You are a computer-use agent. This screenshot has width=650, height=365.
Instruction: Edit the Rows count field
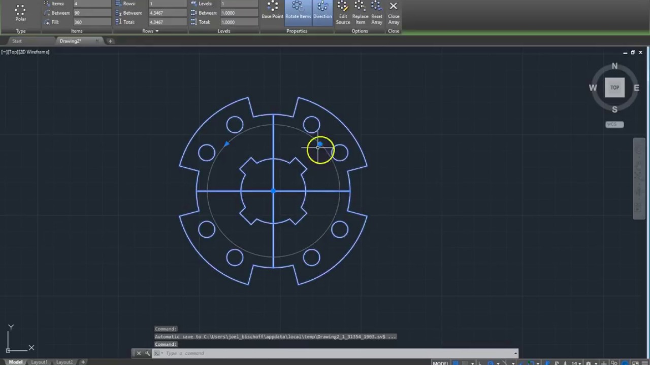168,4
